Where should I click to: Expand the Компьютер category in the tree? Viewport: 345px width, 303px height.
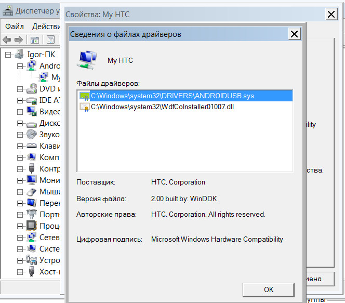coord(20,157)
